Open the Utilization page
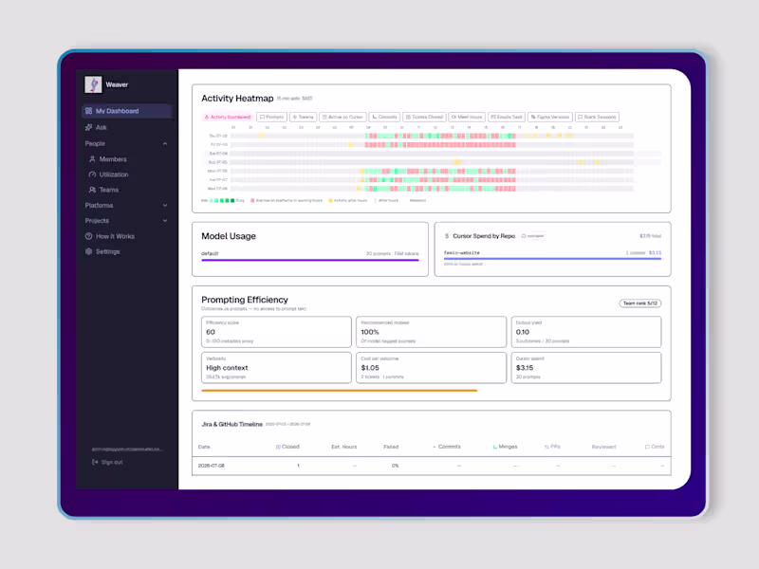This screenshot has width=759, height=569. pyautogui.click(x=114, y=174)
